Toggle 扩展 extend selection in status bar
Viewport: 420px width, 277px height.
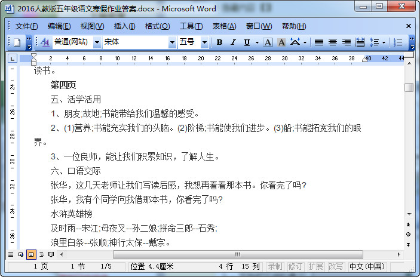click(315, 267)
